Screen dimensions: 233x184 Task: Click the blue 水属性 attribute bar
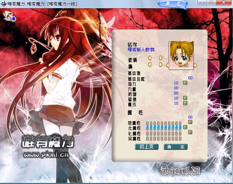point(164,127)
